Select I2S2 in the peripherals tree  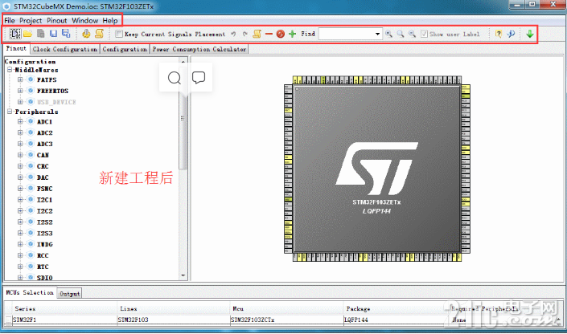[x=45, y=222]
